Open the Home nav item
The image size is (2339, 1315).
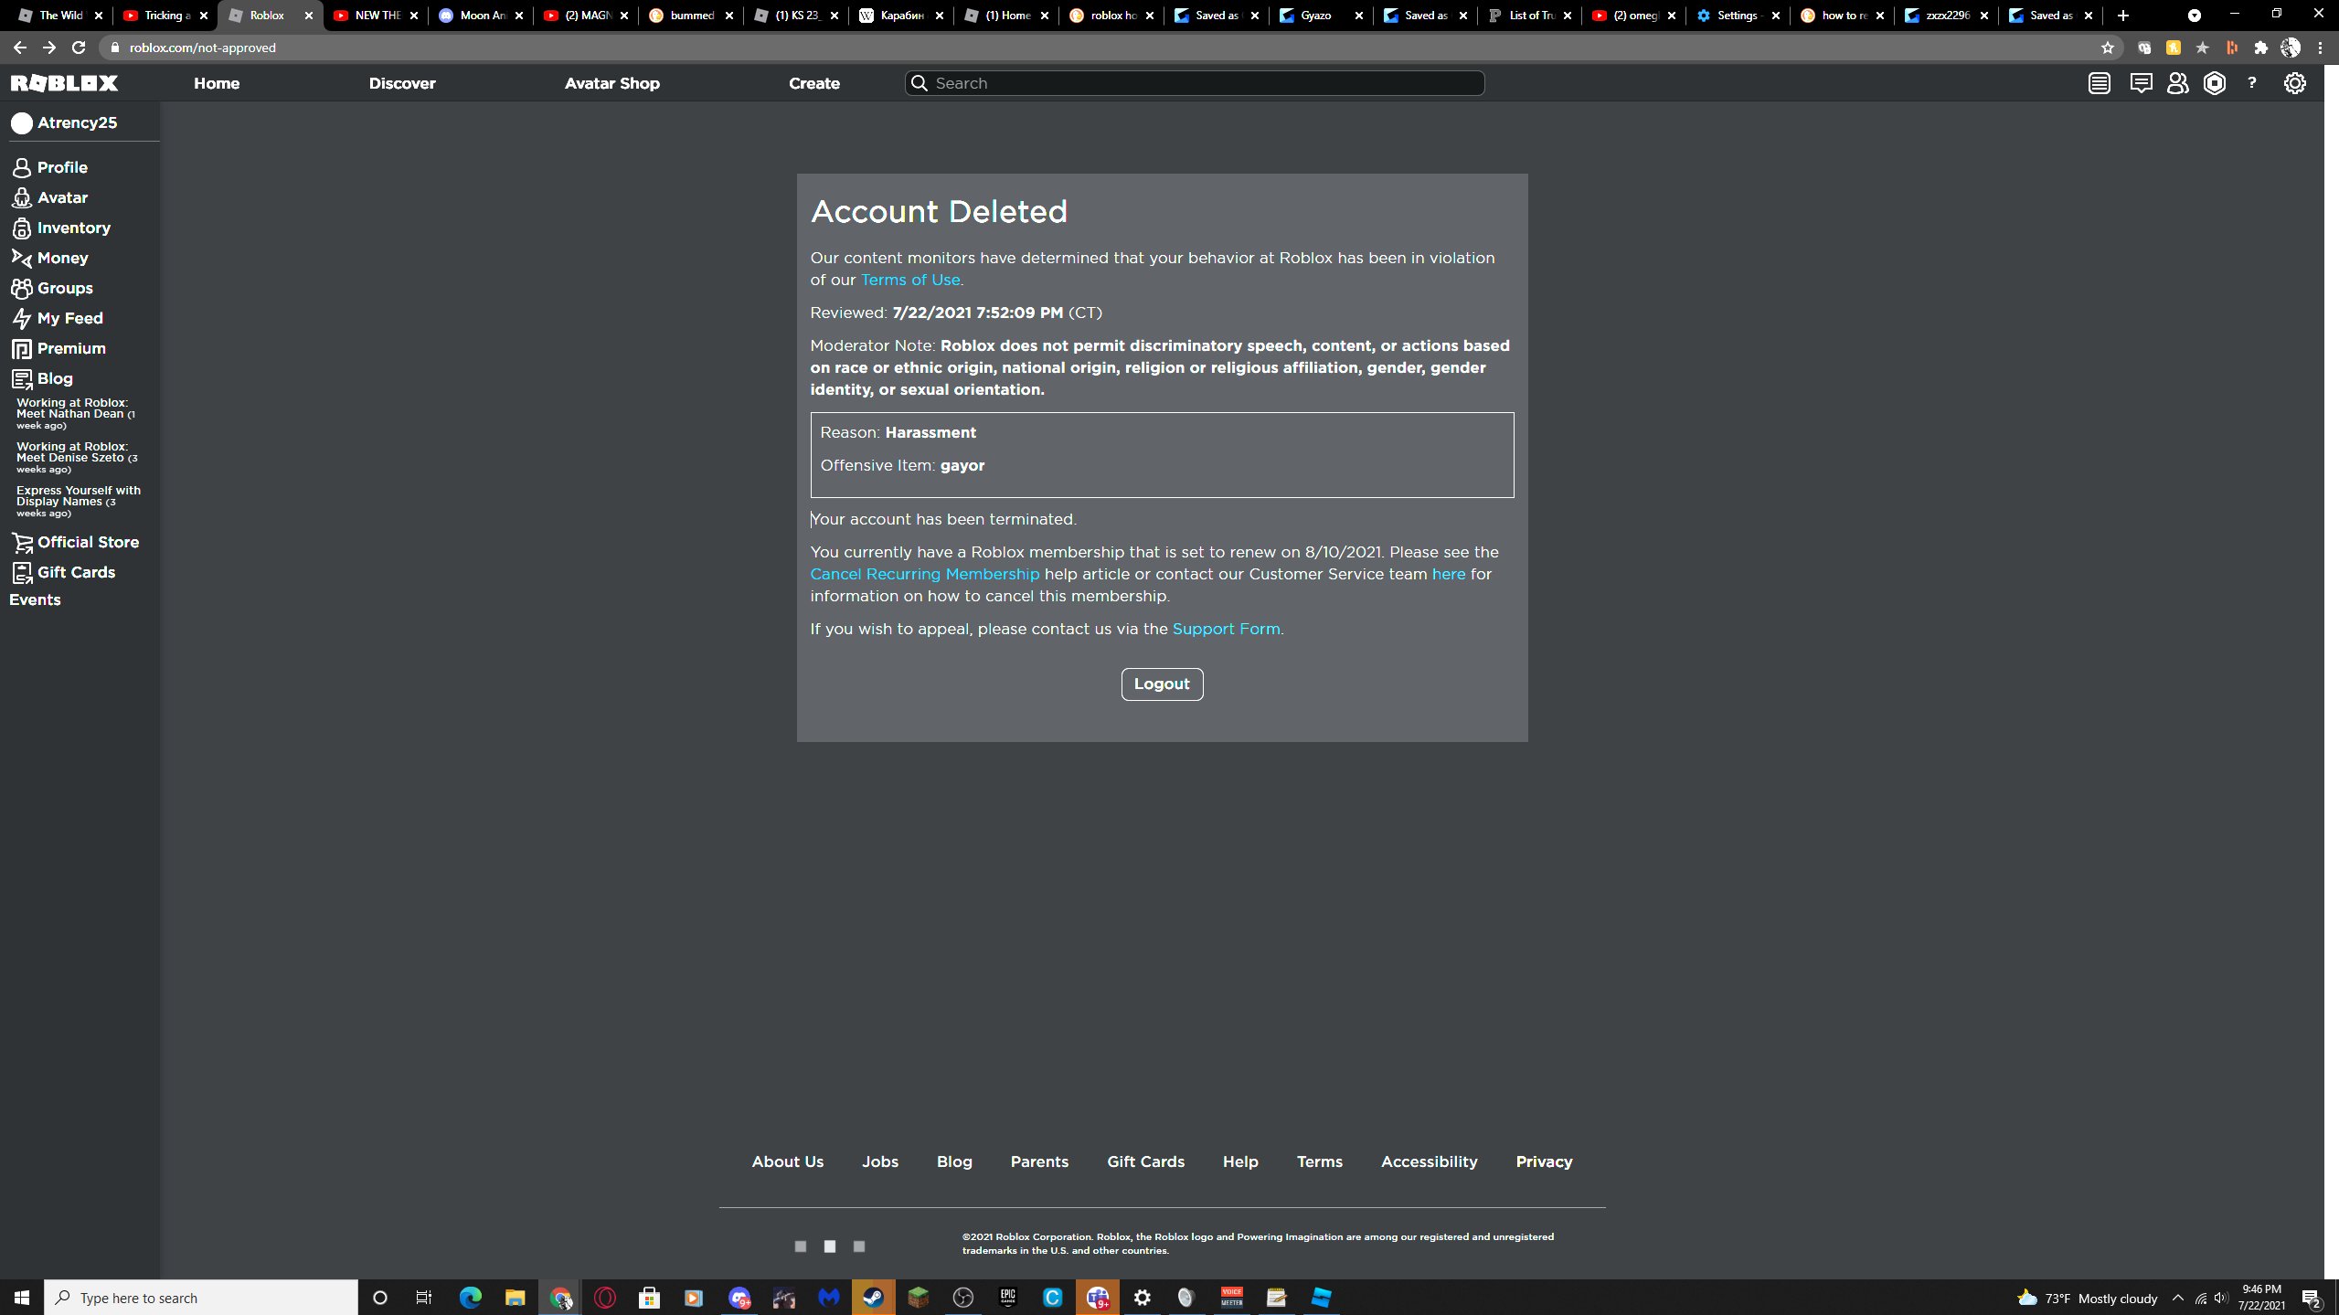217,83
